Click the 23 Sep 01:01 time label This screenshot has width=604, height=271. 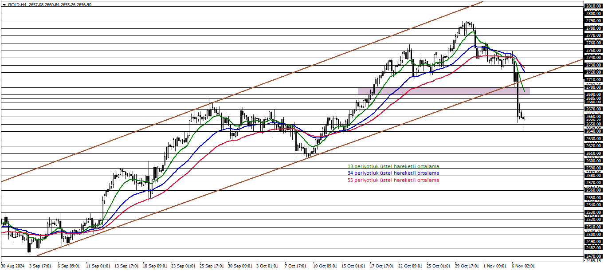pyautogui.click(x=184, y=266)
